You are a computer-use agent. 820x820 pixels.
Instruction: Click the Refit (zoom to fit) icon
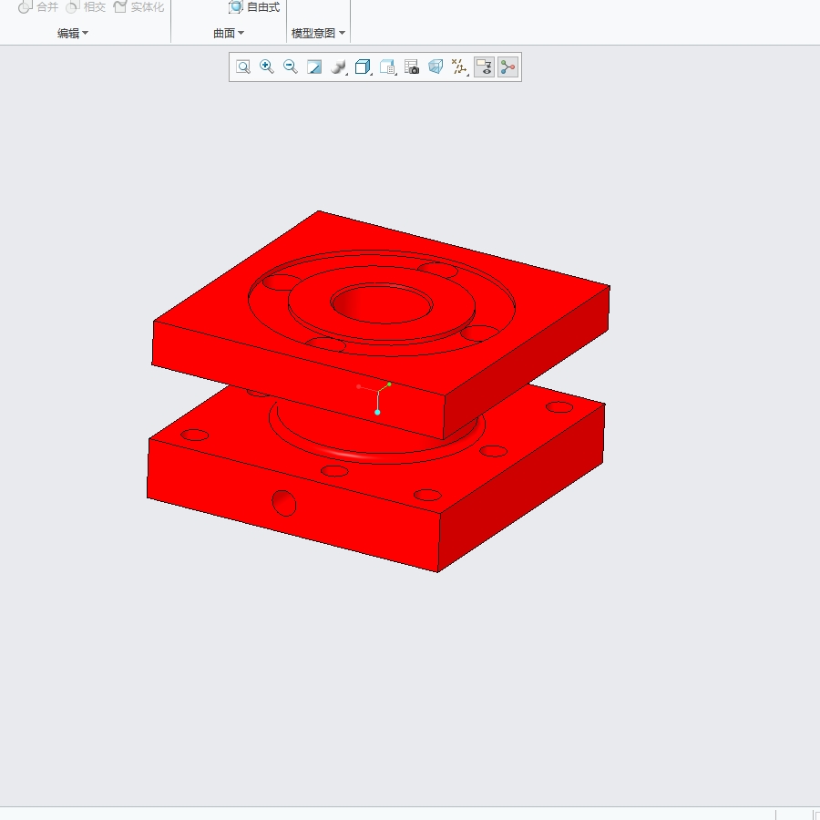[x=243, y=67]
